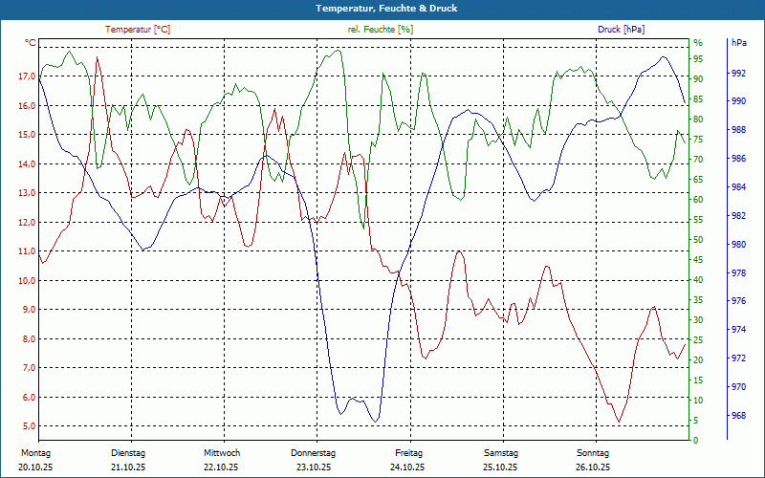Click the "17,0" temperature axis value

pos(27,76)
